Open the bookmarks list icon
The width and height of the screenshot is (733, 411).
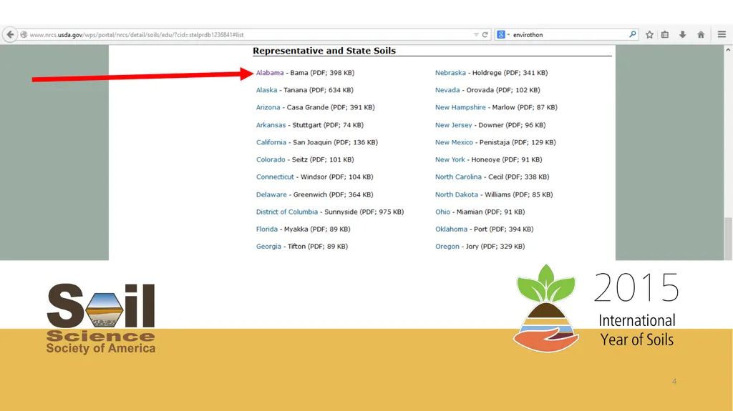(665, 34)
